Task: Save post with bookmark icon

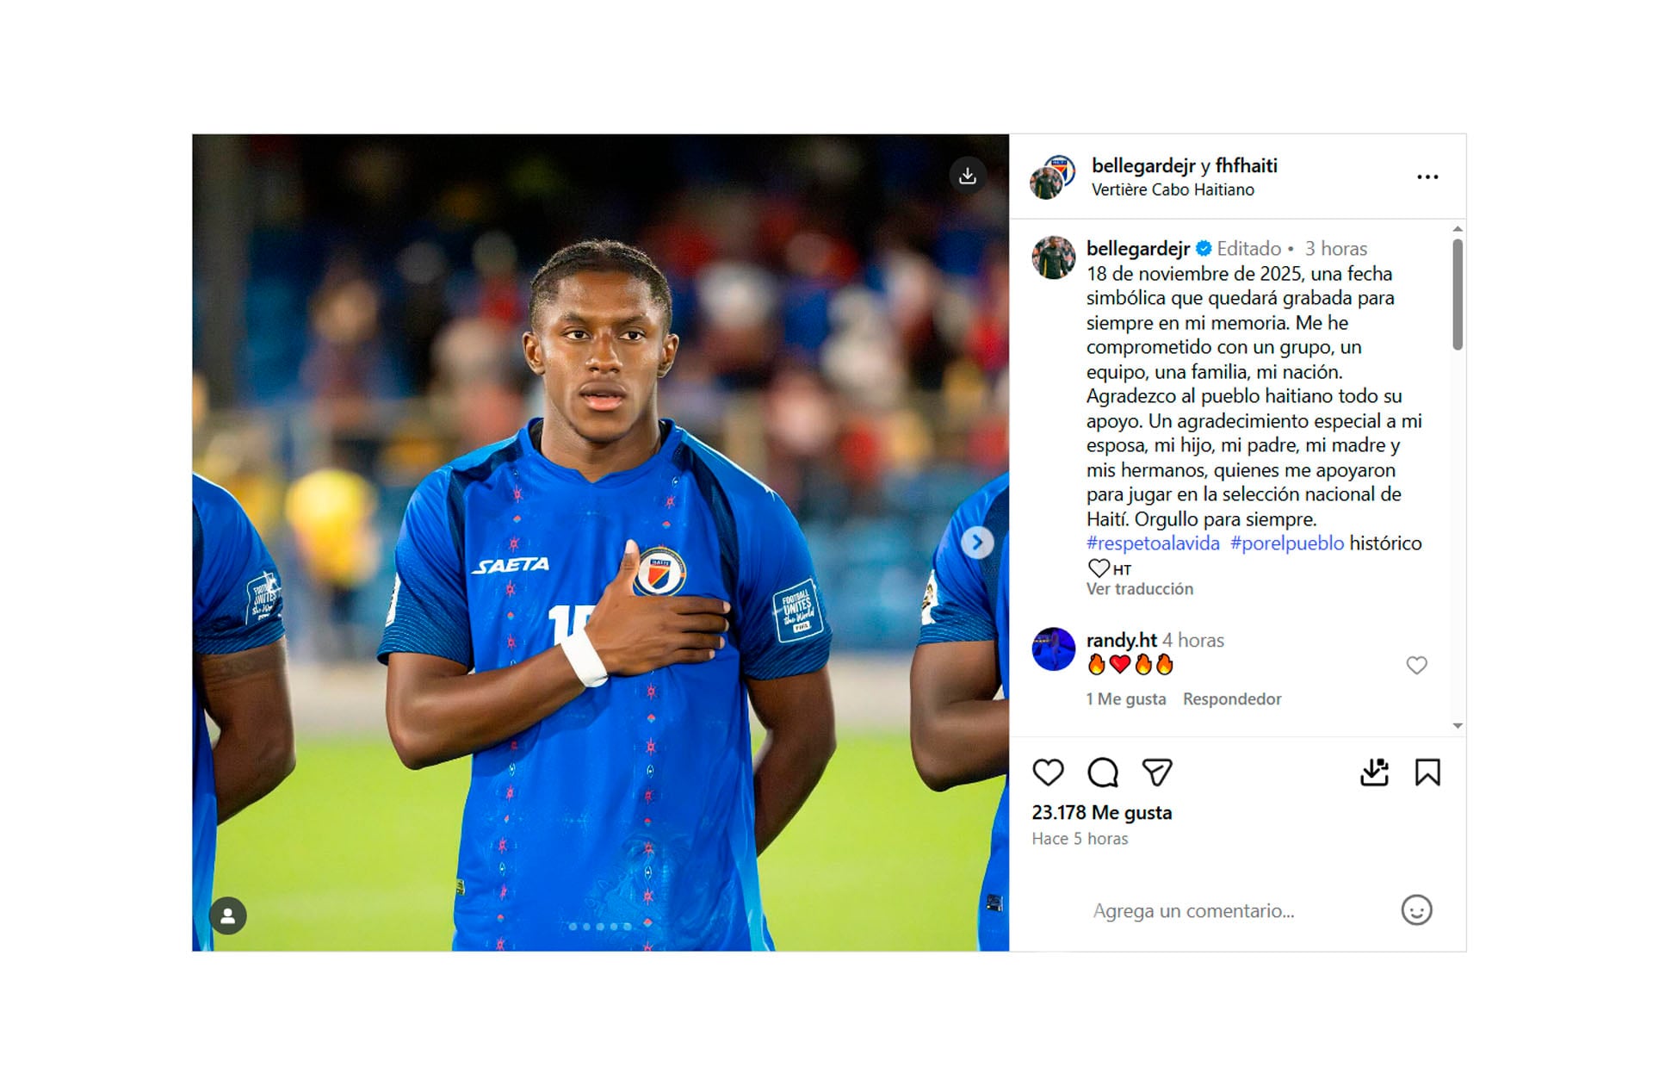Action: click(1427, 772)
